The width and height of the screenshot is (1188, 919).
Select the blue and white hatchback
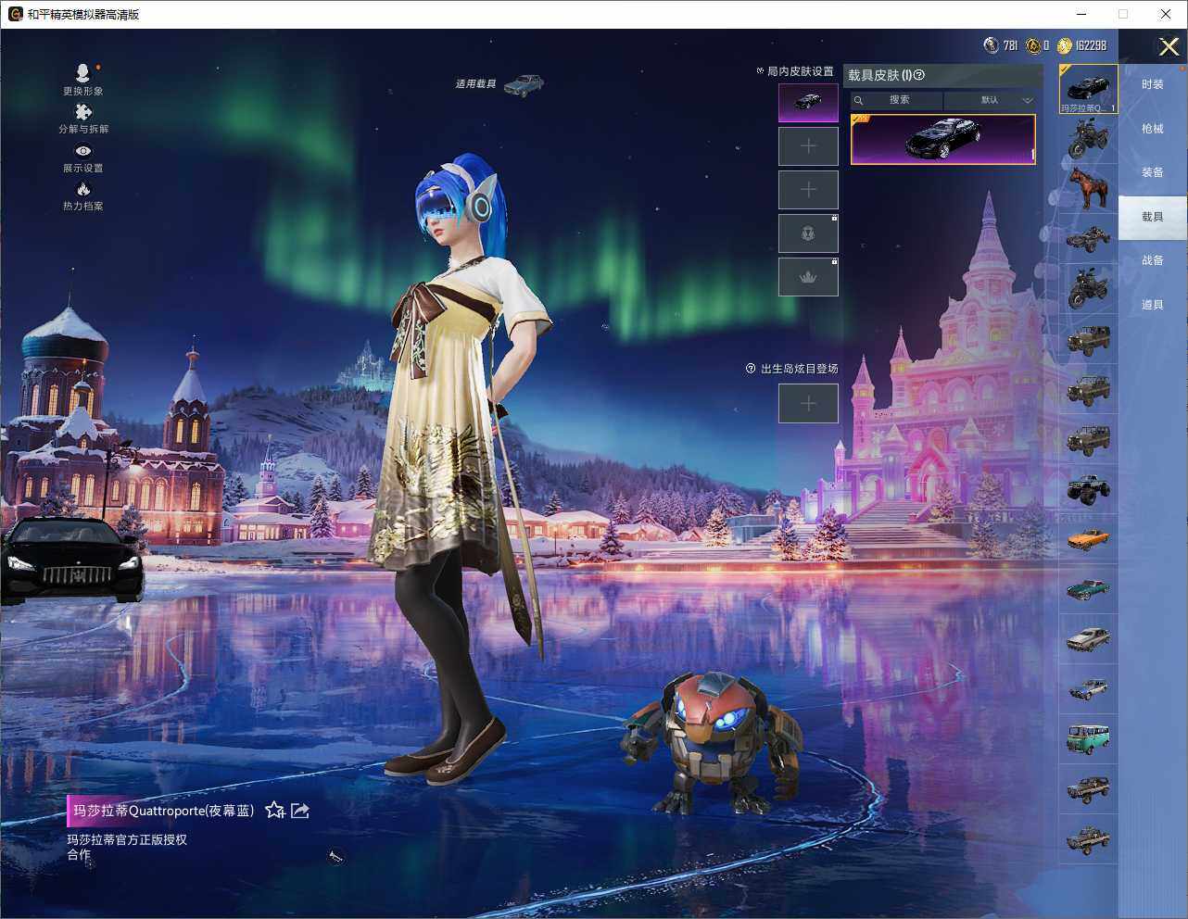(1088, 688)
